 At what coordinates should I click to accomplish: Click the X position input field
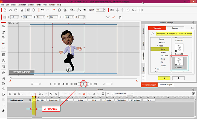pos(14,17)
